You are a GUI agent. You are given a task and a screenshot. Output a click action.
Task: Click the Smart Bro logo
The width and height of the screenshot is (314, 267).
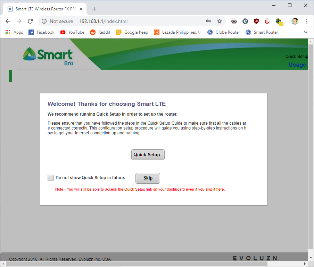(48, 56)
